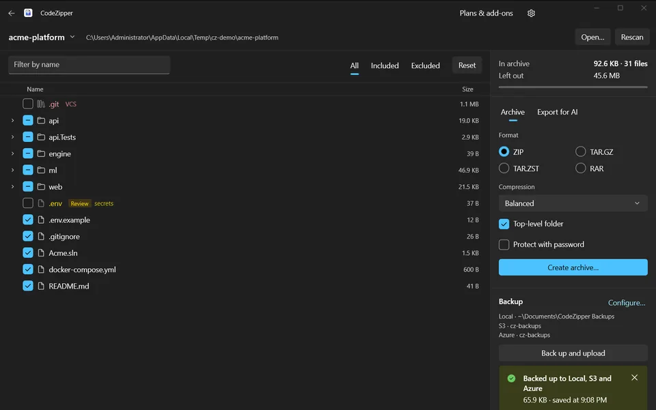
Task: Select the TAR.GZ format
Action: (x=580, y=151)
